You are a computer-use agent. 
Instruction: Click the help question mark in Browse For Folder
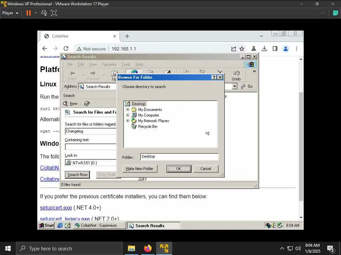pyautogui.click(x=214, y=77)
